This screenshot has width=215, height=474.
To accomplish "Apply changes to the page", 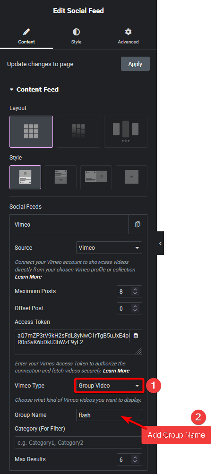I will click(x=135, y=64).
